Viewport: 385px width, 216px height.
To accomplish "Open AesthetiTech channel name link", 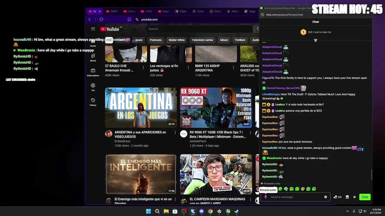I will pos(198,141).
